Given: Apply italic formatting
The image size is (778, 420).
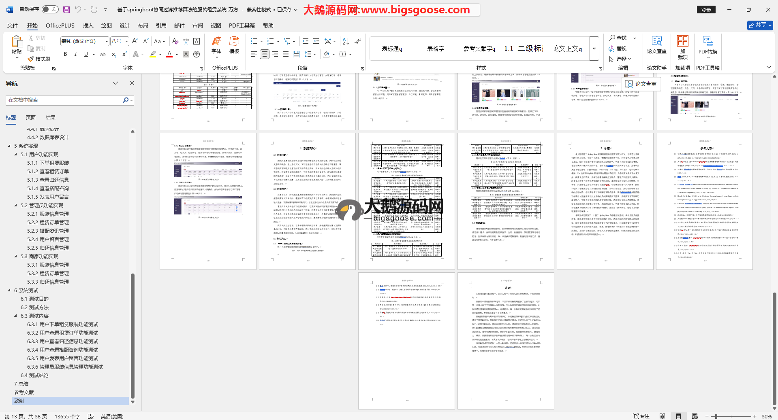Looking at the screenshot, I should [x=75, y=54].
